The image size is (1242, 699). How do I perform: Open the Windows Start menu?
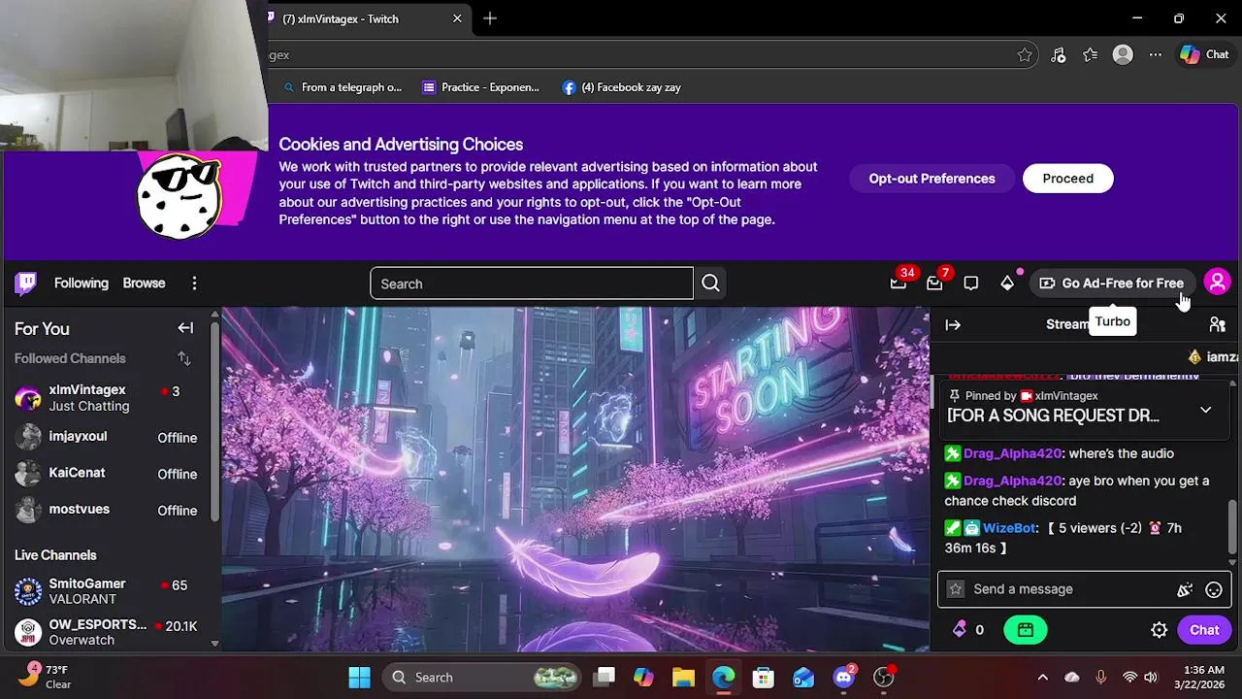(x=359, y=678)
